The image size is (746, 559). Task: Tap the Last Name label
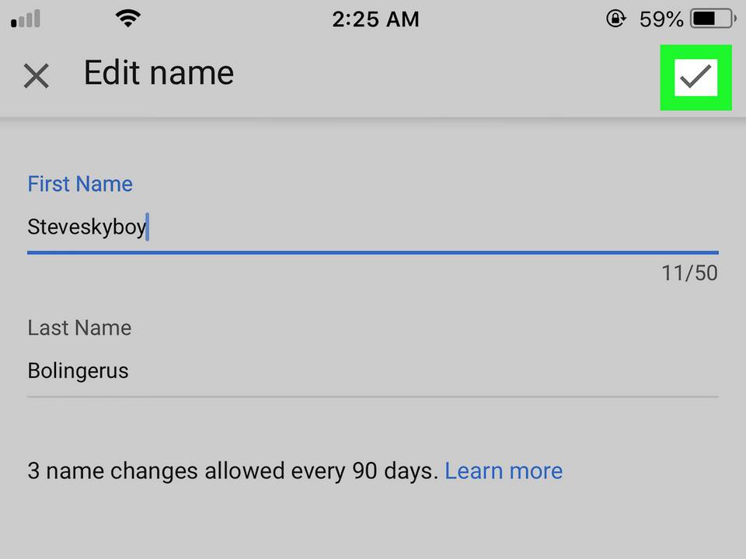tap(79, 328)
